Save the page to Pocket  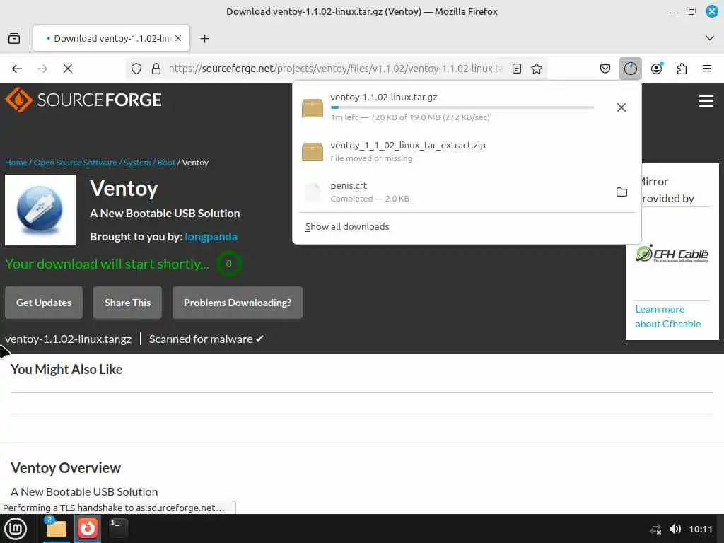coord(605,69)
